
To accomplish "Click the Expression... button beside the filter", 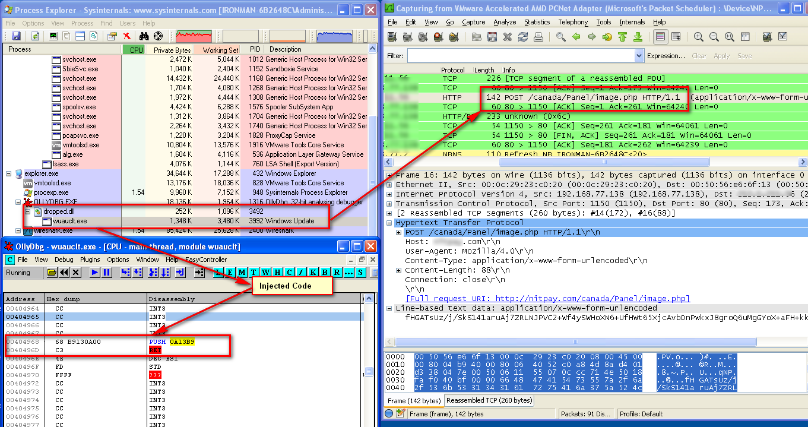I will [x=666, y=56].
